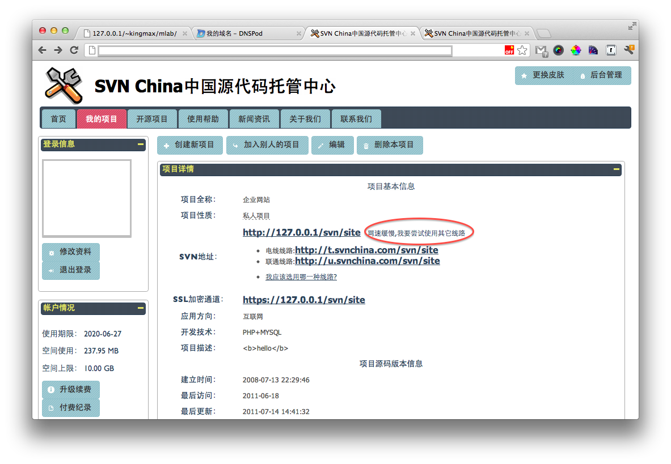Open the 首页 navigation tab
The width and height of the screenshot is (671, 464).
[x=58, y=119]
